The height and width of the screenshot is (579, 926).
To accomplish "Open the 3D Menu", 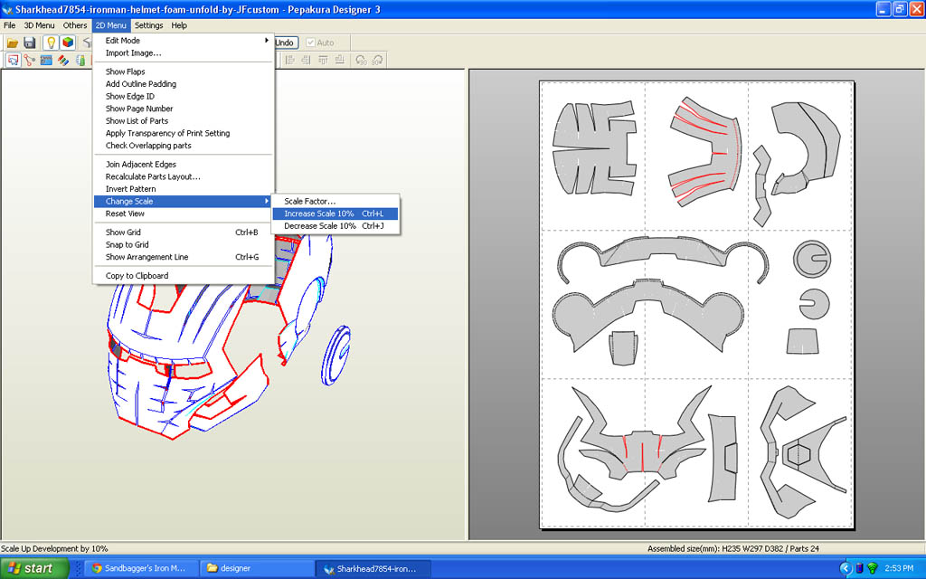I will point(39,25).
